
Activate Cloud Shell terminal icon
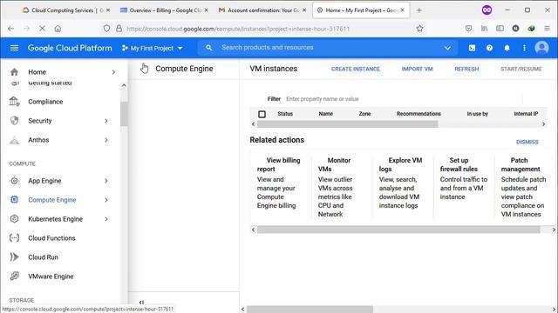[x=472, y=48]
